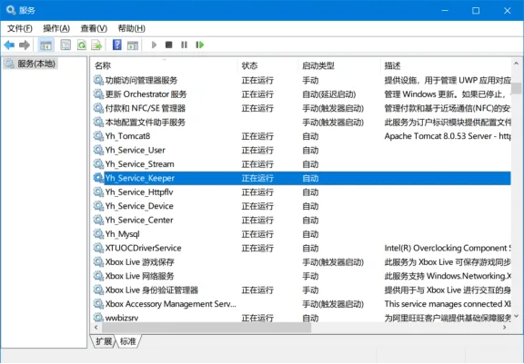The width and height of the screenshot is (524, 364).
Task: Click the back arrow in toolbar
Action: 9,44
